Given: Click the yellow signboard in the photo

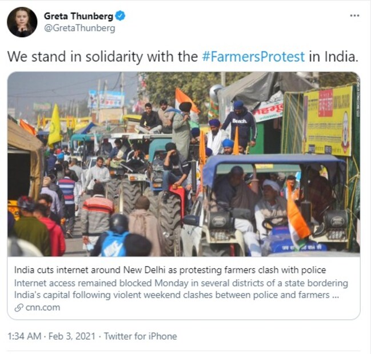Looking at the screenshot, I should [328, 120].
